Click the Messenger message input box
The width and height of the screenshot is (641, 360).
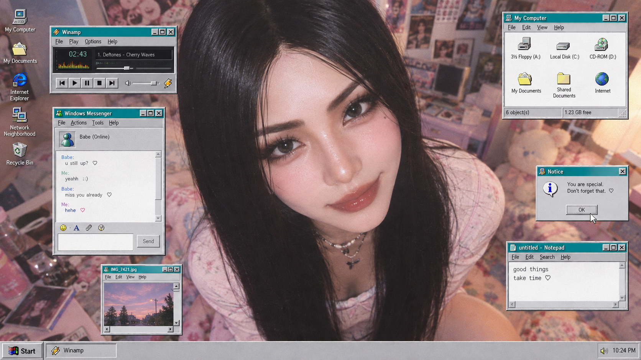point(95,242)
